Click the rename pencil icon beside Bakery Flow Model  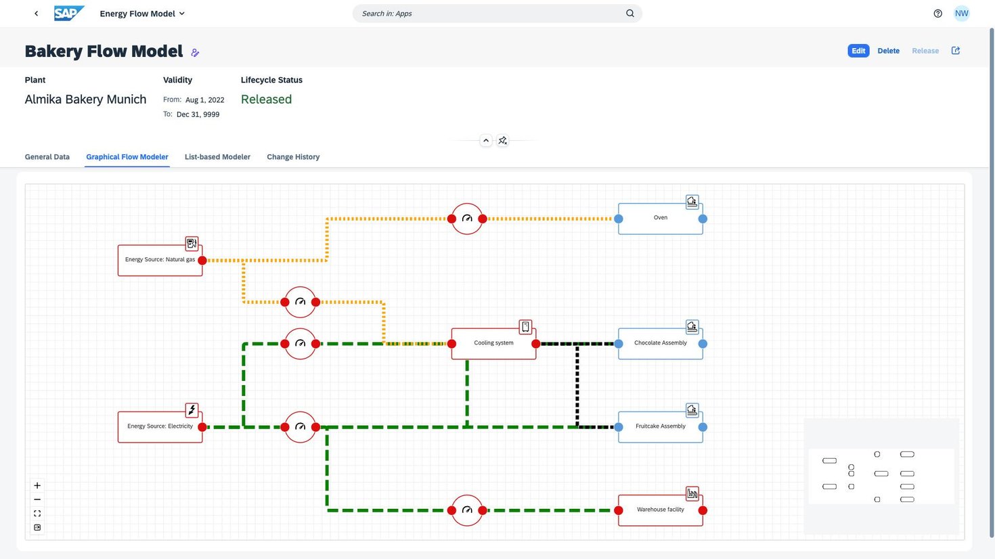tap(195, 52)
